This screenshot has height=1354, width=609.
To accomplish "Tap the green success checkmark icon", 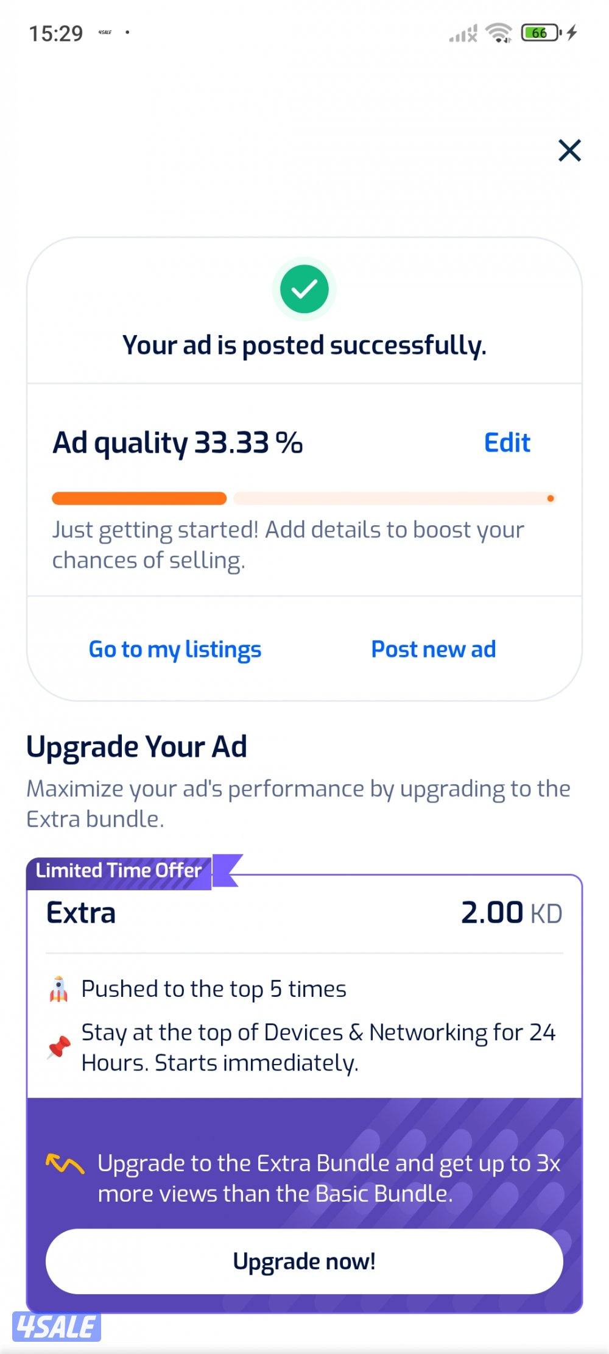I will (304, 289).
